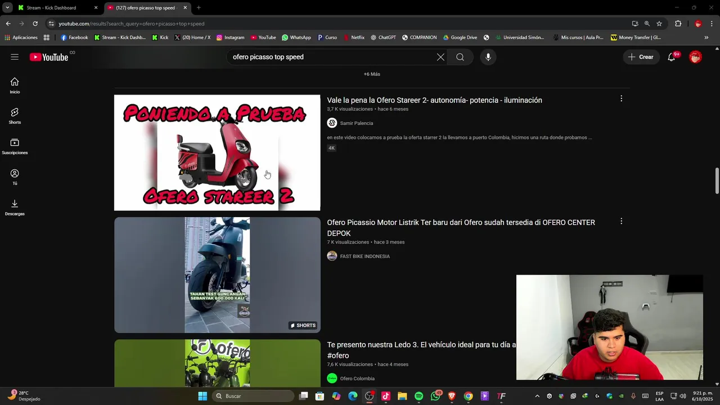The image size is (720, 405).
Task: Show more bookmarks with the double chevron
Action: pos(706,38)
